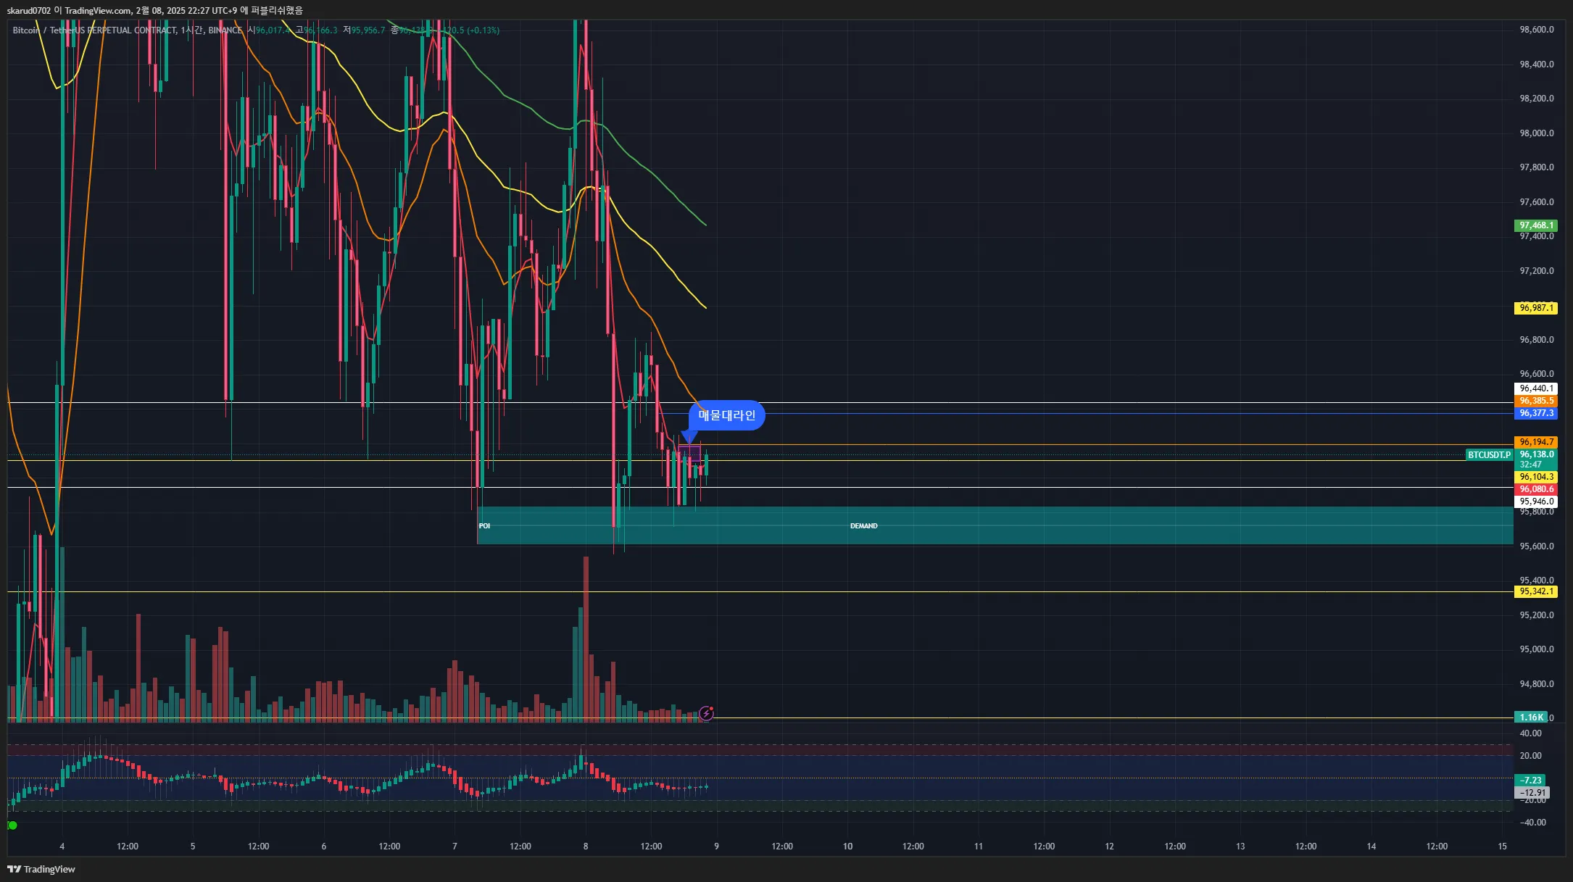Click the Bitcoin / TetherUS PERPETUAL CONTRACT title
This screenshot has width=1573, height=882.
tap(95, 30)
